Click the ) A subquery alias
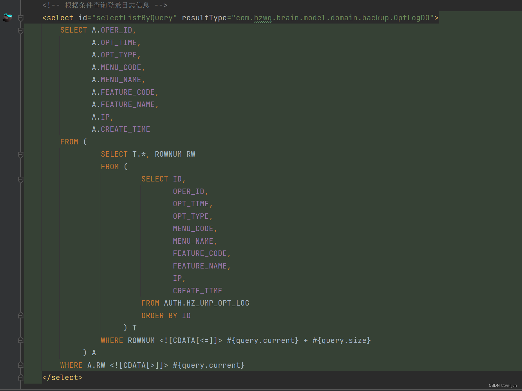Image resolution: width=522 pixels, height=391 pixels. (89, 353)
